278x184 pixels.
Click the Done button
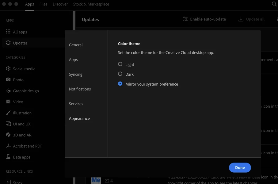coord(240,167)
